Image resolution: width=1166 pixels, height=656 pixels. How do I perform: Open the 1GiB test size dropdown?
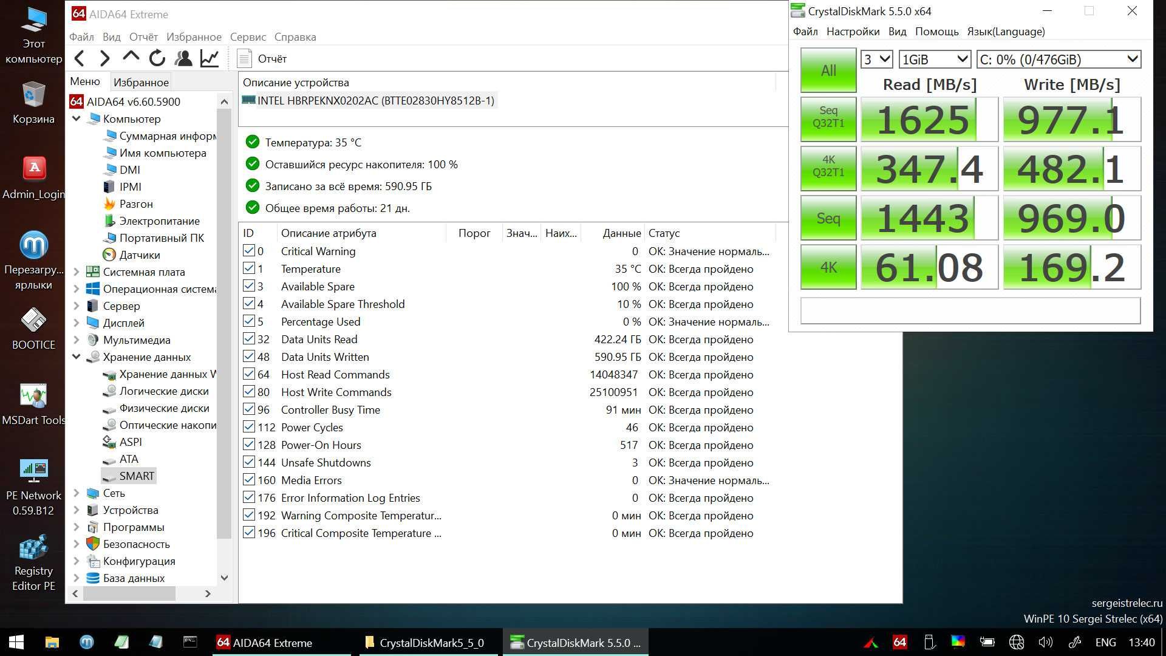coord(935,59)
